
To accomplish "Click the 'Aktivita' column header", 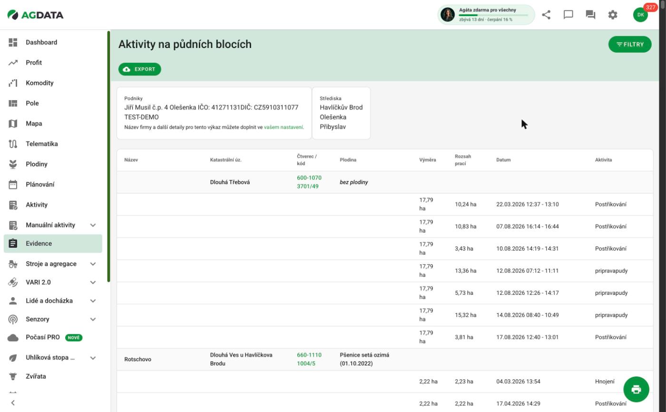I will [x=603, y=160].
